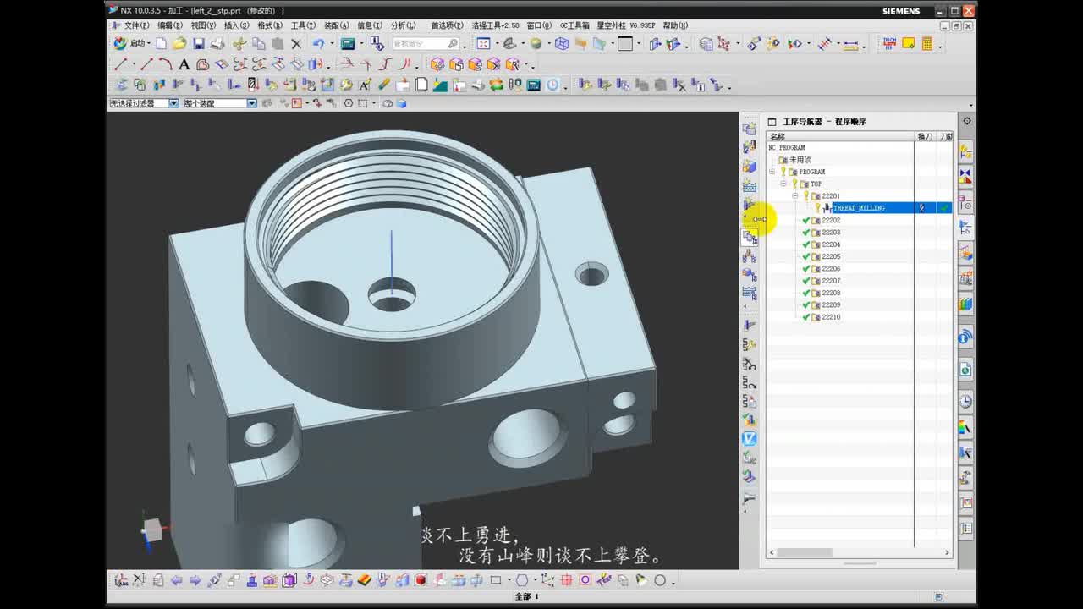Collapse the PROGRAM node
The height and width of the screenshot is (609, 1083).
tap(772, 172)
